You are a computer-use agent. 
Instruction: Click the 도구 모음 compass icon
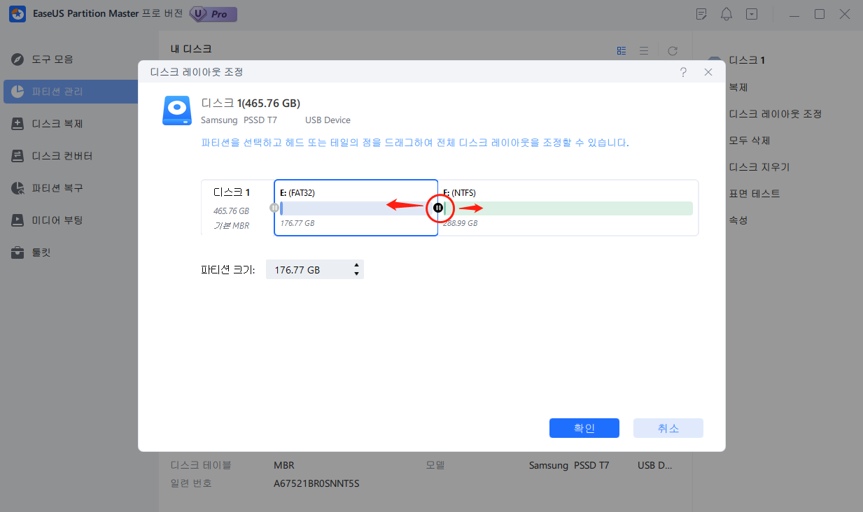pyautogui.click(x=18, y=59)
